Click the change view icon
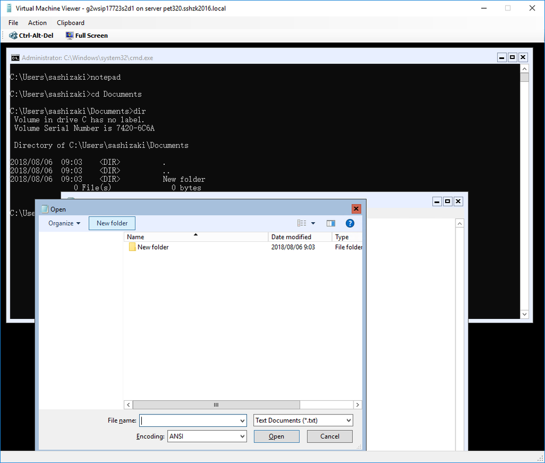Image resolution: width=545 pixels, height=463 pixels. click(x=302, y=223)
